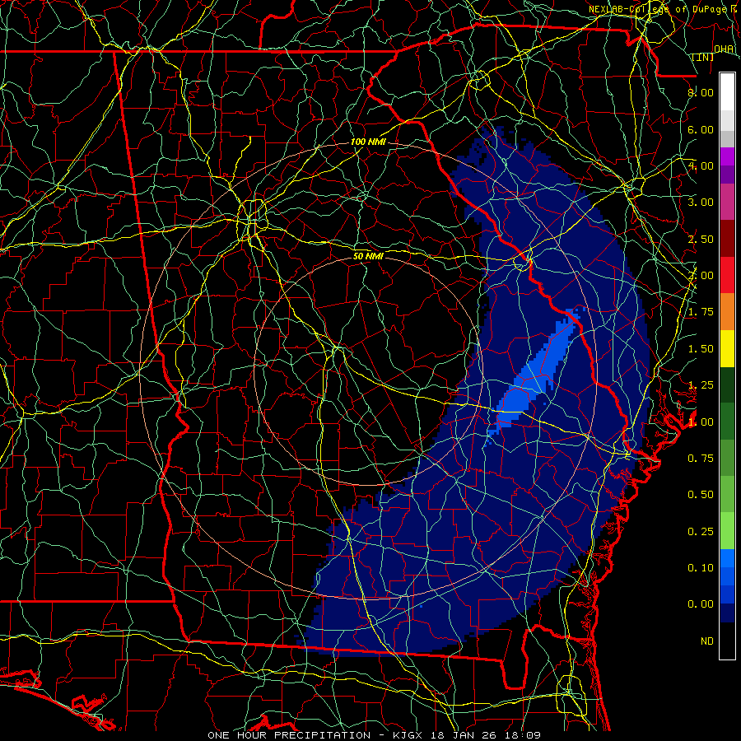Click the '0.25' legend value
Screen dimensions: 741x741
pyautogui.click(x=701, y=532)
